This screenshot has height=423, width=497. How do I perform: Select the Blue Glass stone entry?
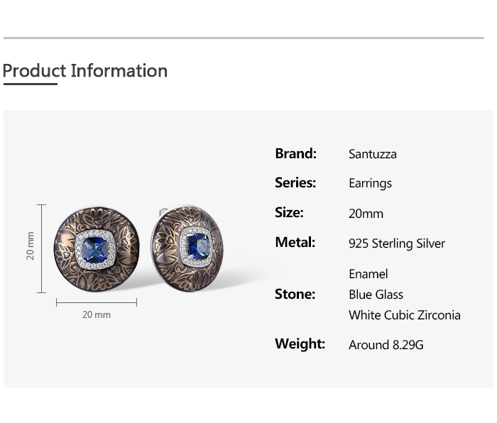point(376,295)
